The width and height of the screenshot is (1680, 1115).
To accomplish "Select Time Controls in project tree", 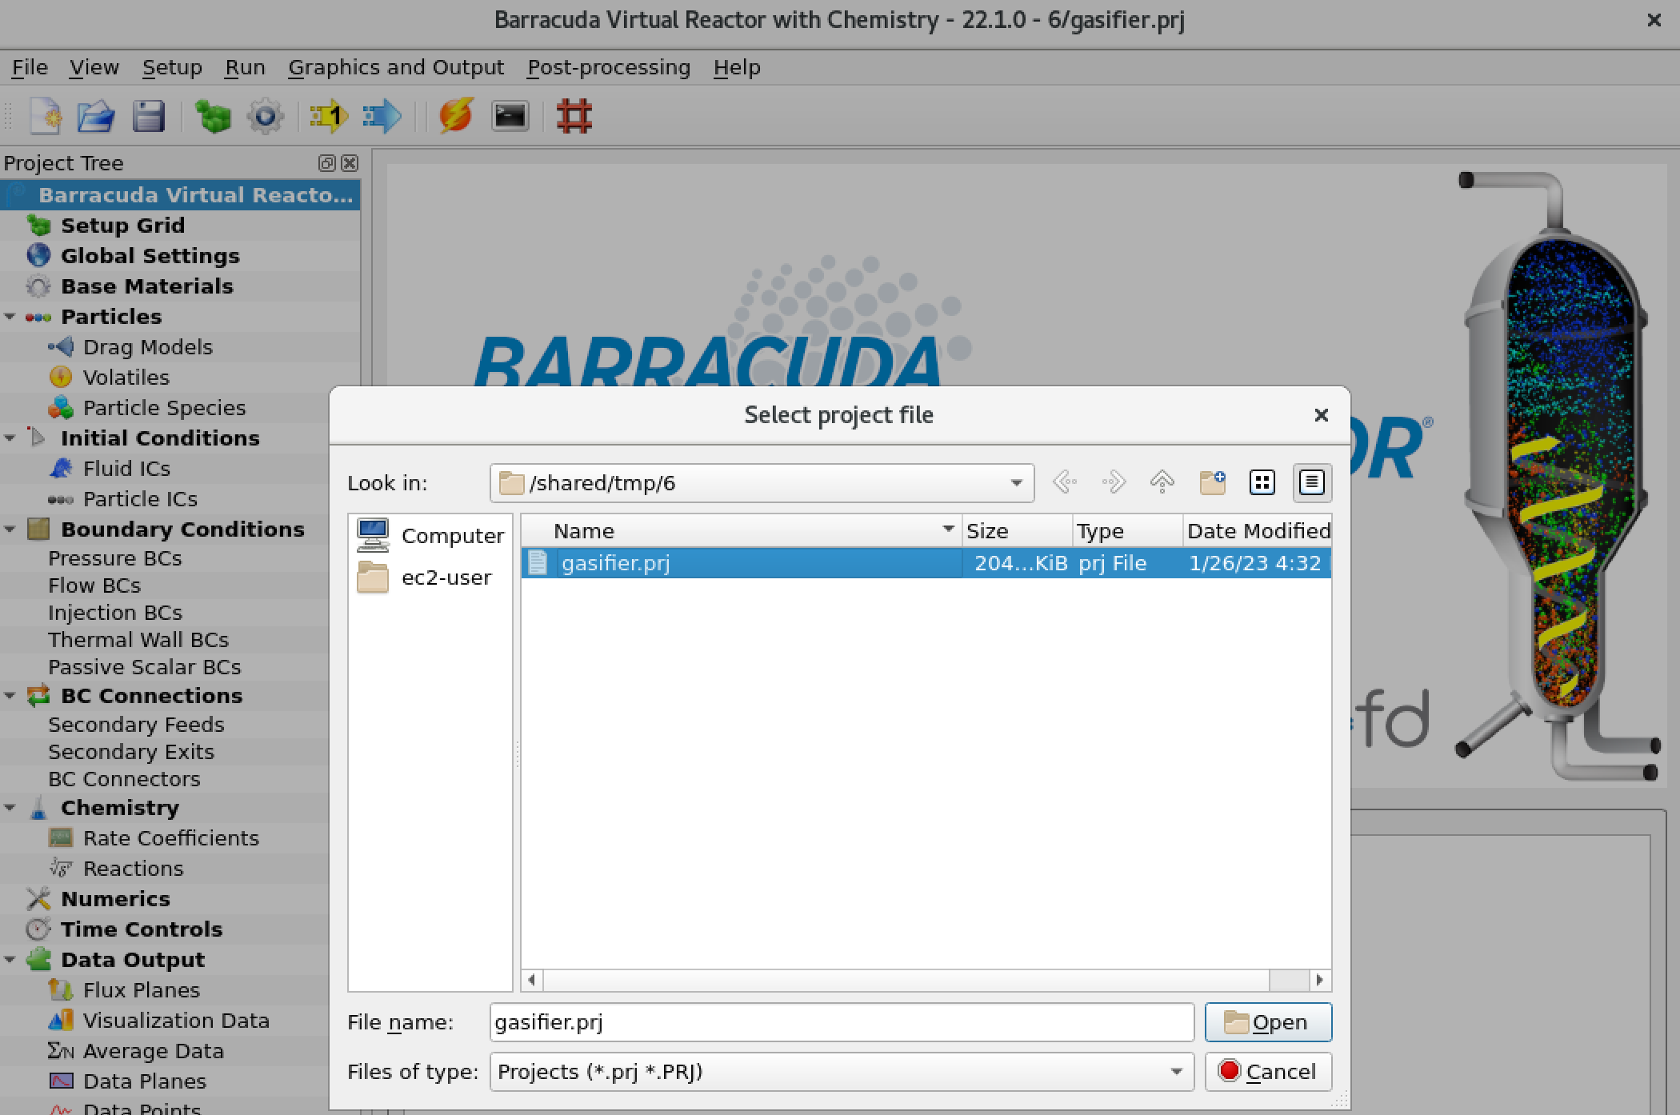I will (142, 929).
